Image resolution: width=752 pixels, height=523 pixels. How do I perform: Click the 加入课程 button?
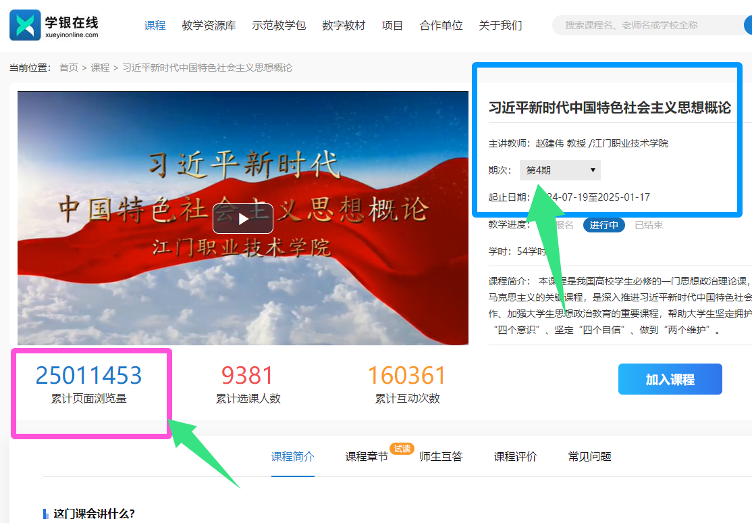pos(670,379)
